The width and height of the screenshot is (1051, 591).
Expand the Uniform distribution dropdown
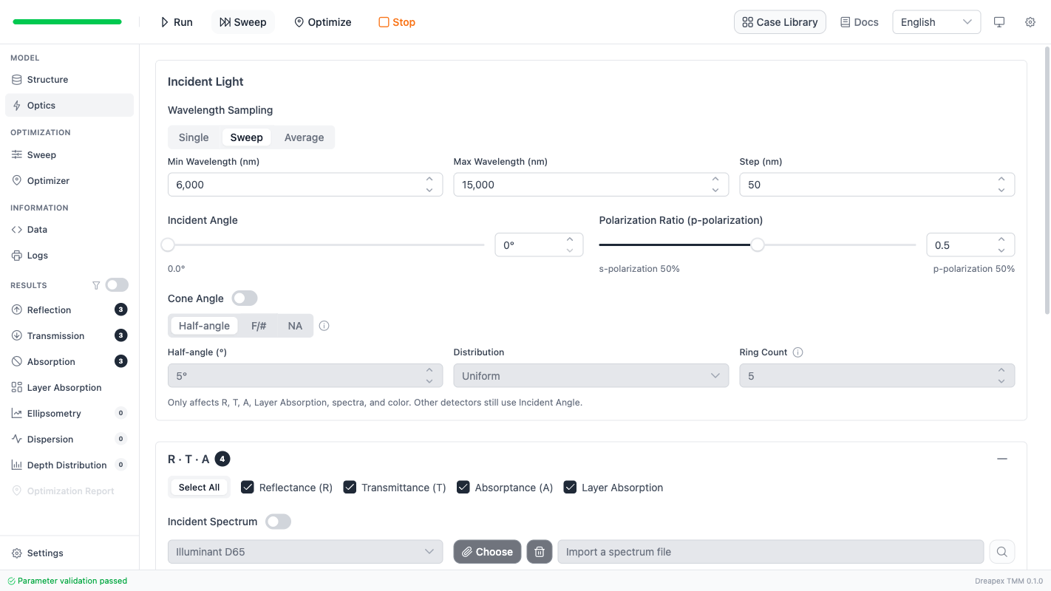[x=591, y=376]
